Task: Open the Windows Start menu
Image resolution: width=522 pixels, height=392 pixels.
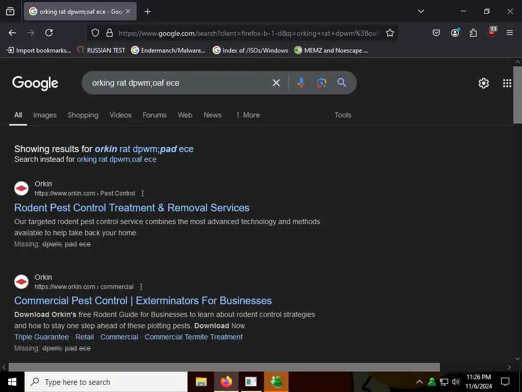Action: click(12, 382)
